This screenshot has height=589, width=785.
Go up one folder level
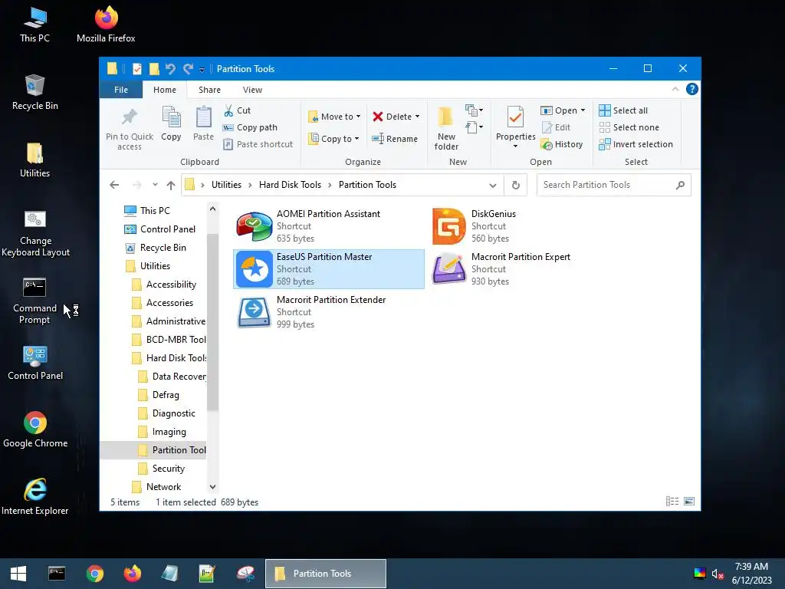coord(171,186)
